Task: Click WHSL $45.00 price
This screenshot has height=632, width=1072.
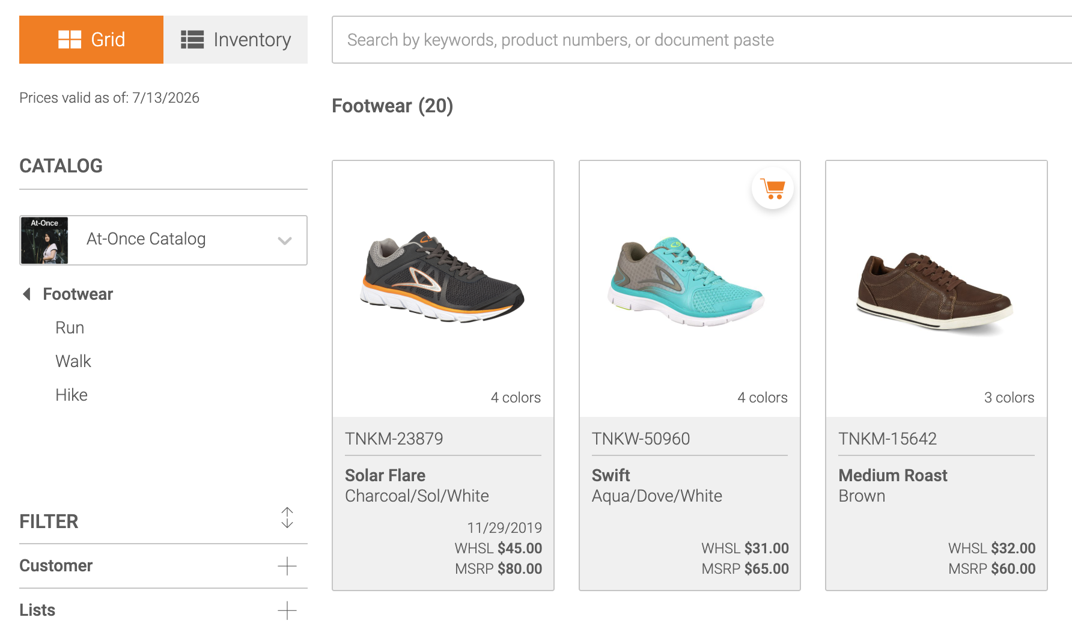Action: point(498,548)
